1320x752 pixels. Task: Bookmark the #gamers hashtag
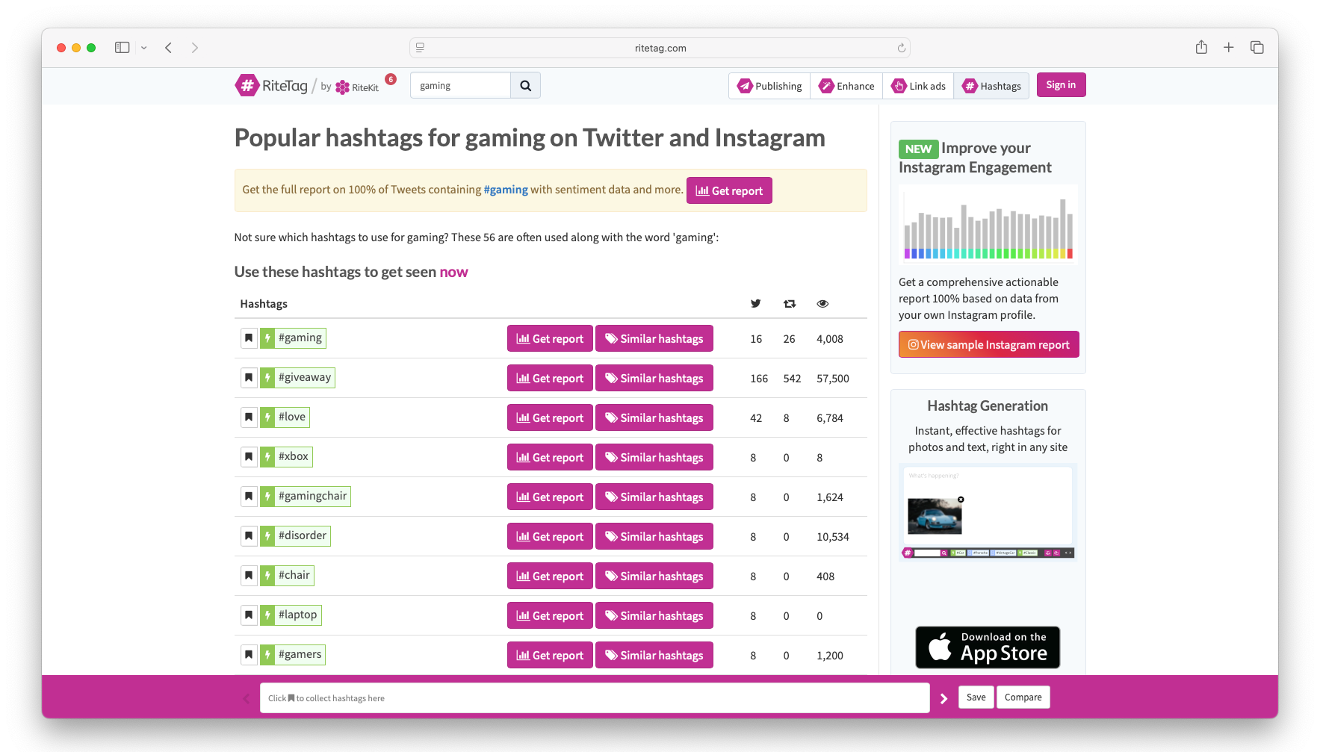[x=249, y=655]
